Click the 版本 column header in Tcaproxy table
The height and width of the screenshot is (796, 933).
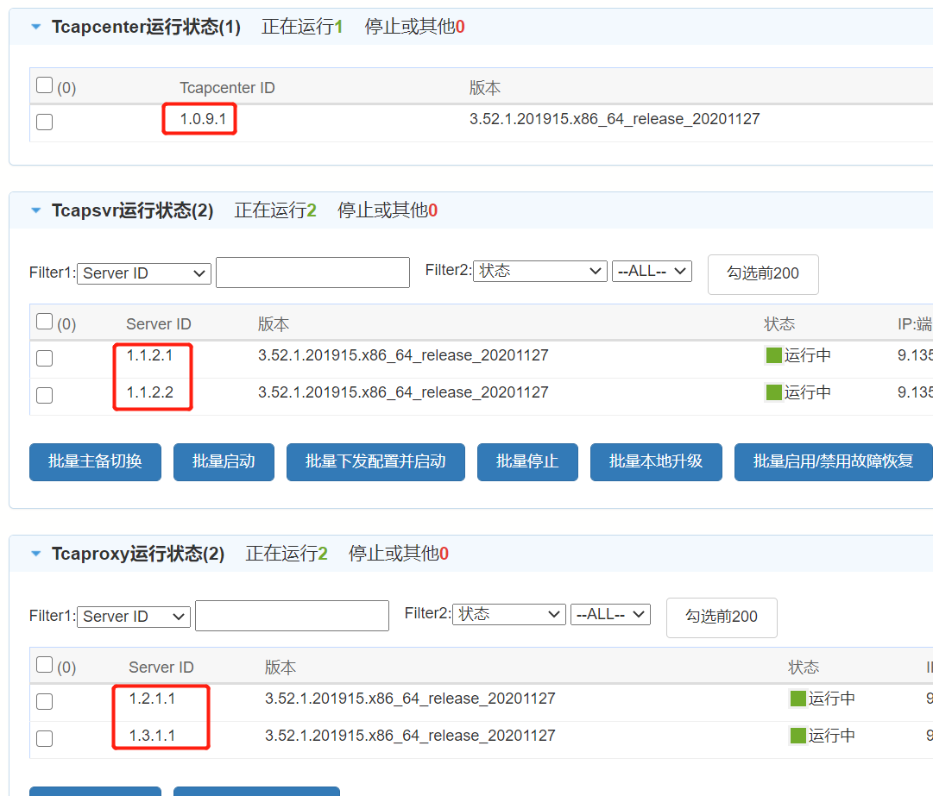(281, 667)
